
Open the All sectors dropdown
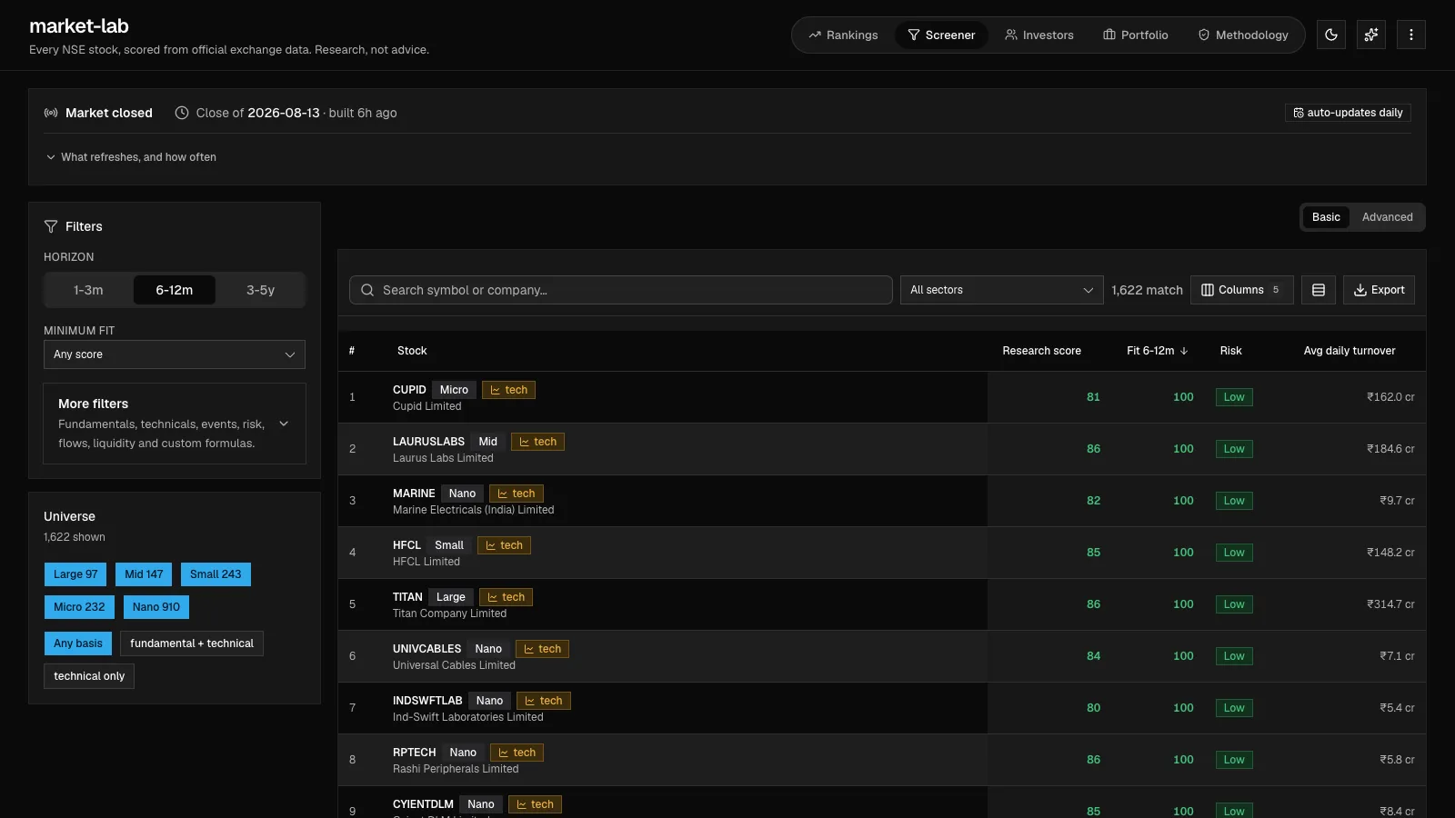[1001, 290]
